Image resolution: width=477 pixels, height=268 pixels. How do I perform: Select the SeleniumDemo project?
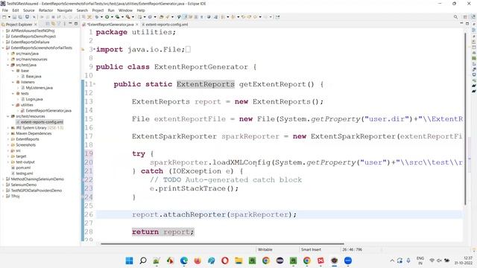(23, 185)
